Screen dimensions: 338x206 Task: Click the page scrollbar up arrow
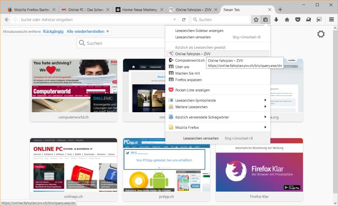click(x=335, y=28)
